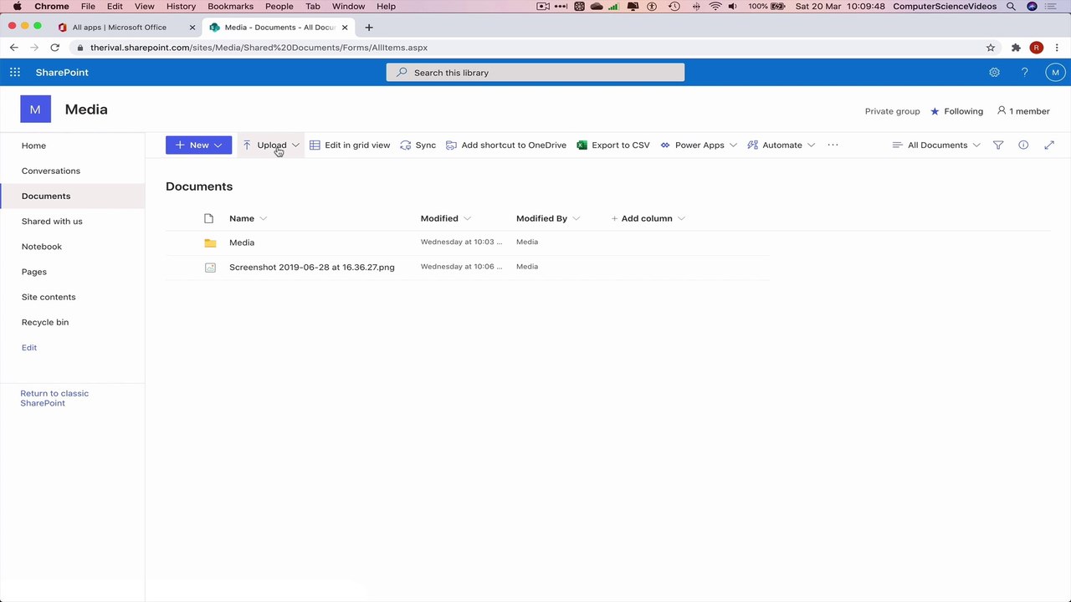The width and height of the screenshot is (1071, 602).
Task: Sort by the Name column header
Action: point(242,218)
